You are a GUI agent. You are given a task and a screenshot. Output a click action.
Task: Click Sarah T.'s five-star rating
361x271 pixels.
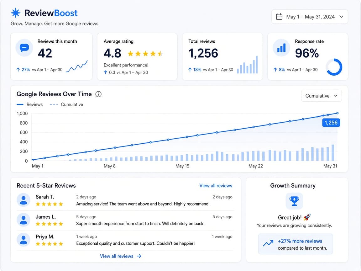click(49, 204)
